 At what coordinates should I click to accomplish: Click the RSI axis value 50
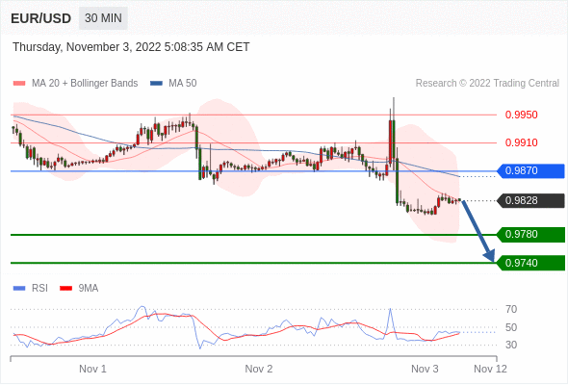click(x=511, y=327)
